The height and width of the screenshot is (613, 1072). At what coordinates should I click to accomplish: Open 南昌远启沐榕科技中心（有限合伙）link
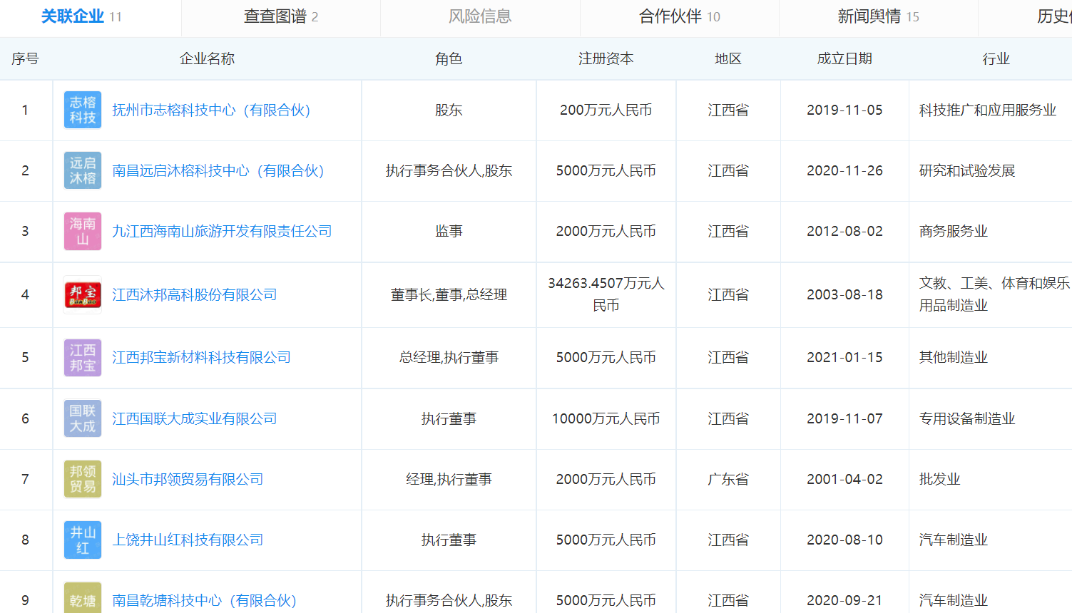click(x=218, y=171)
